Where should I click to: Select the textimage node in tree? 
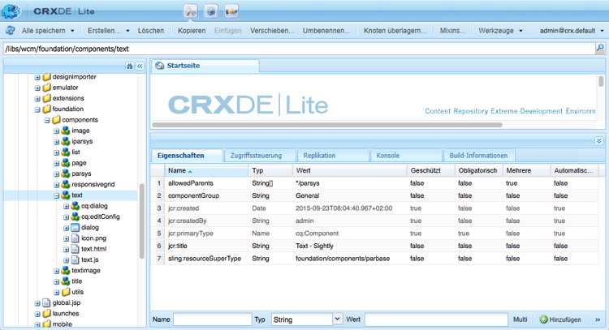coord(86,270)
